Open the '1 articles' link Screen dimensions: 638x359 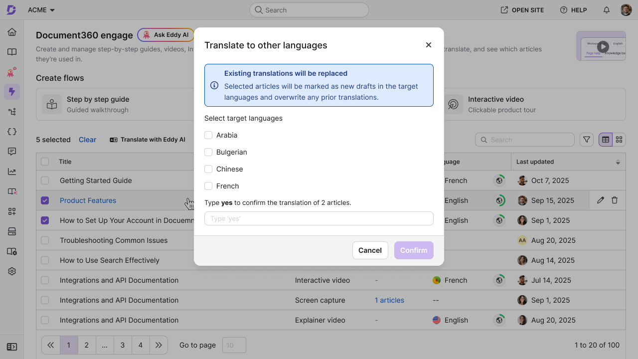click(389, 300)
